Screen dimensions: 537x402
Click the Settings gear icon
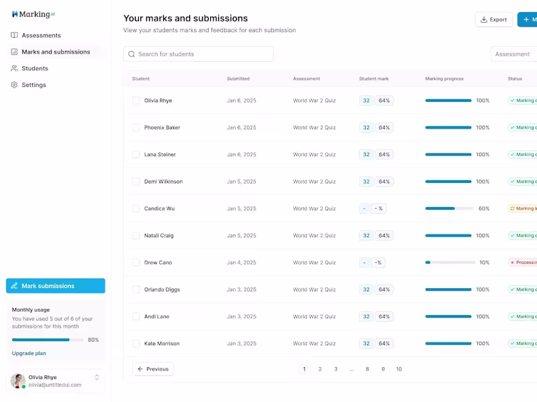pos(15,85)
